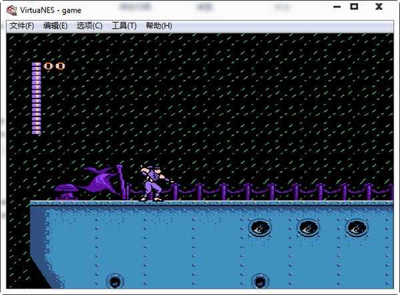Open the 工具(T) menu
The image size is (400, 295).
(x=124, y=26)
